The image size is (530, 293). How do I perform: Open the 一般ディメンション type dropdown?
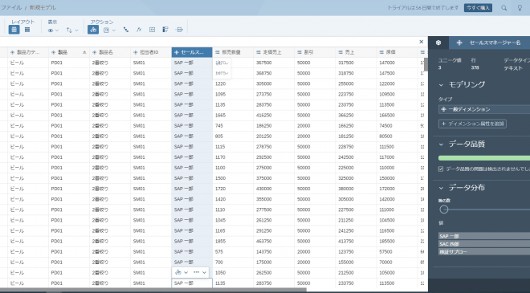click(x=484, y=109)
